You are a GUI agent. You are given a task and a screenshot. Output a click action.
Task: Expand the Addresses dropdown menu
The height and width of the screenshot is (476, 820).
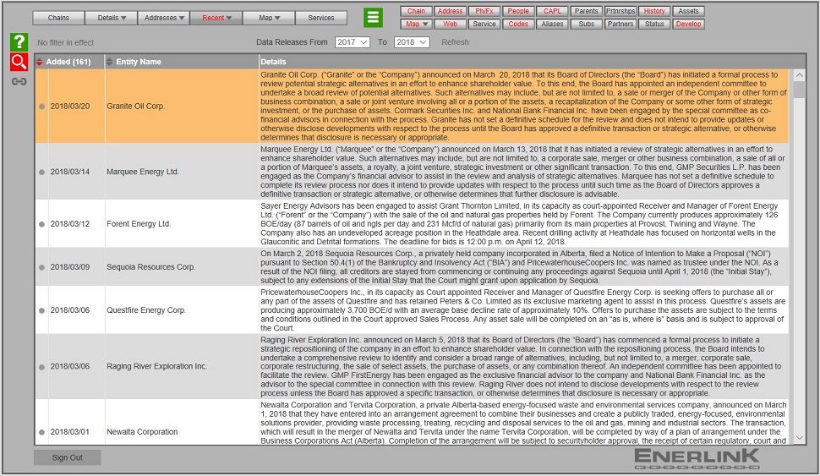pyautogui.click(x=164, y=18)
